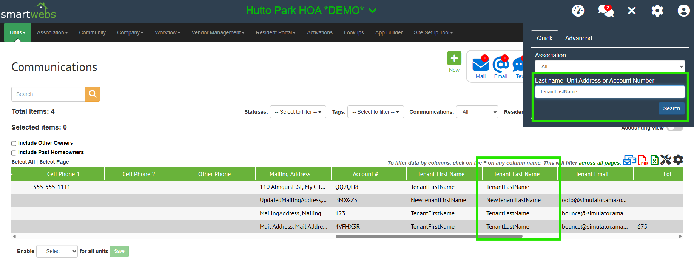Toggle the Accounting View switch
The width and height of the screenshot is (694, 272).
[674, 128]
